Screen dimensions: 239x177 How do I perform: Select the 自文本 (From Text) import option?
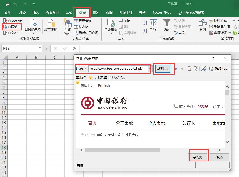(x=12, y=33)
